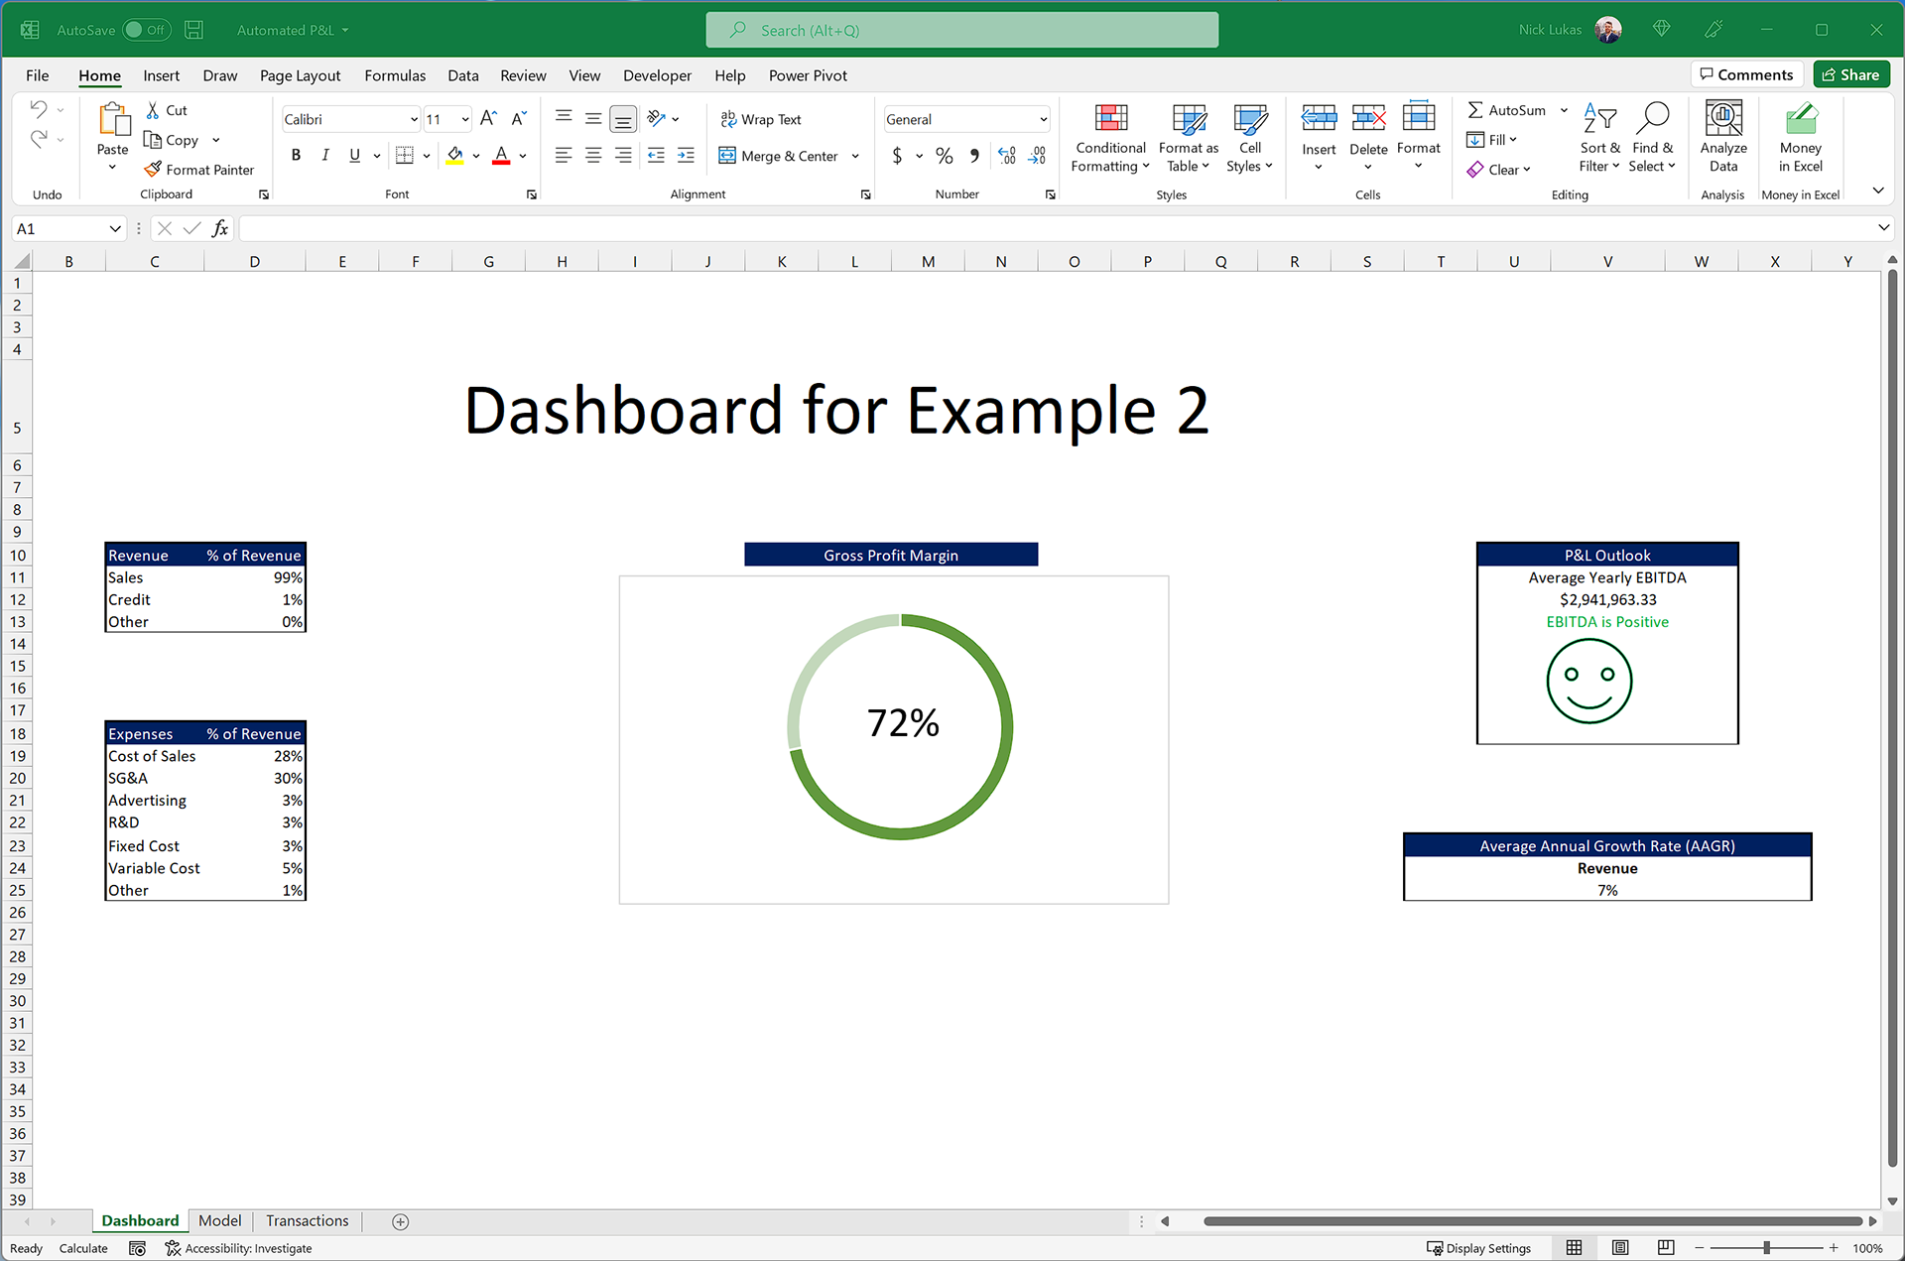Click the Save floppy disk icon
The width and height of the screenshot is (1905, 1261).
[194, 30]
